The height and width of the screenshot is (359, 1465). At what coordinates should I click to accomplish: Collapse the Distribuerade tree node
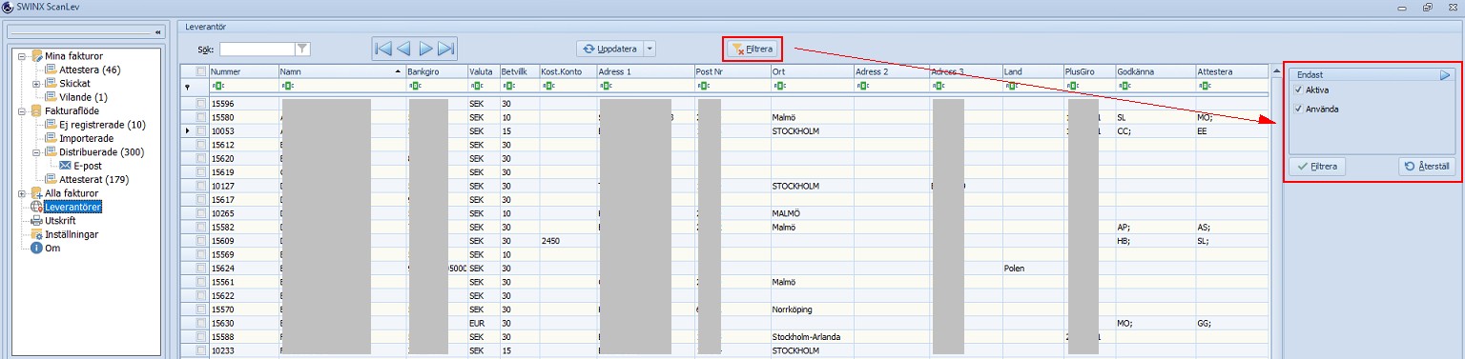click(36, 152)
